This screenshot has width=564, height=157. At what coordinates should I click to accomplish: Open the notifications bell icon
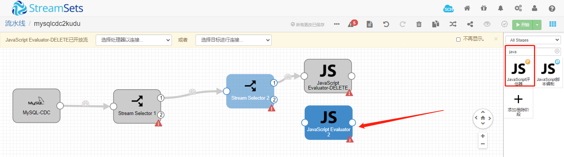pyautogui.click(x=501, y=8)
